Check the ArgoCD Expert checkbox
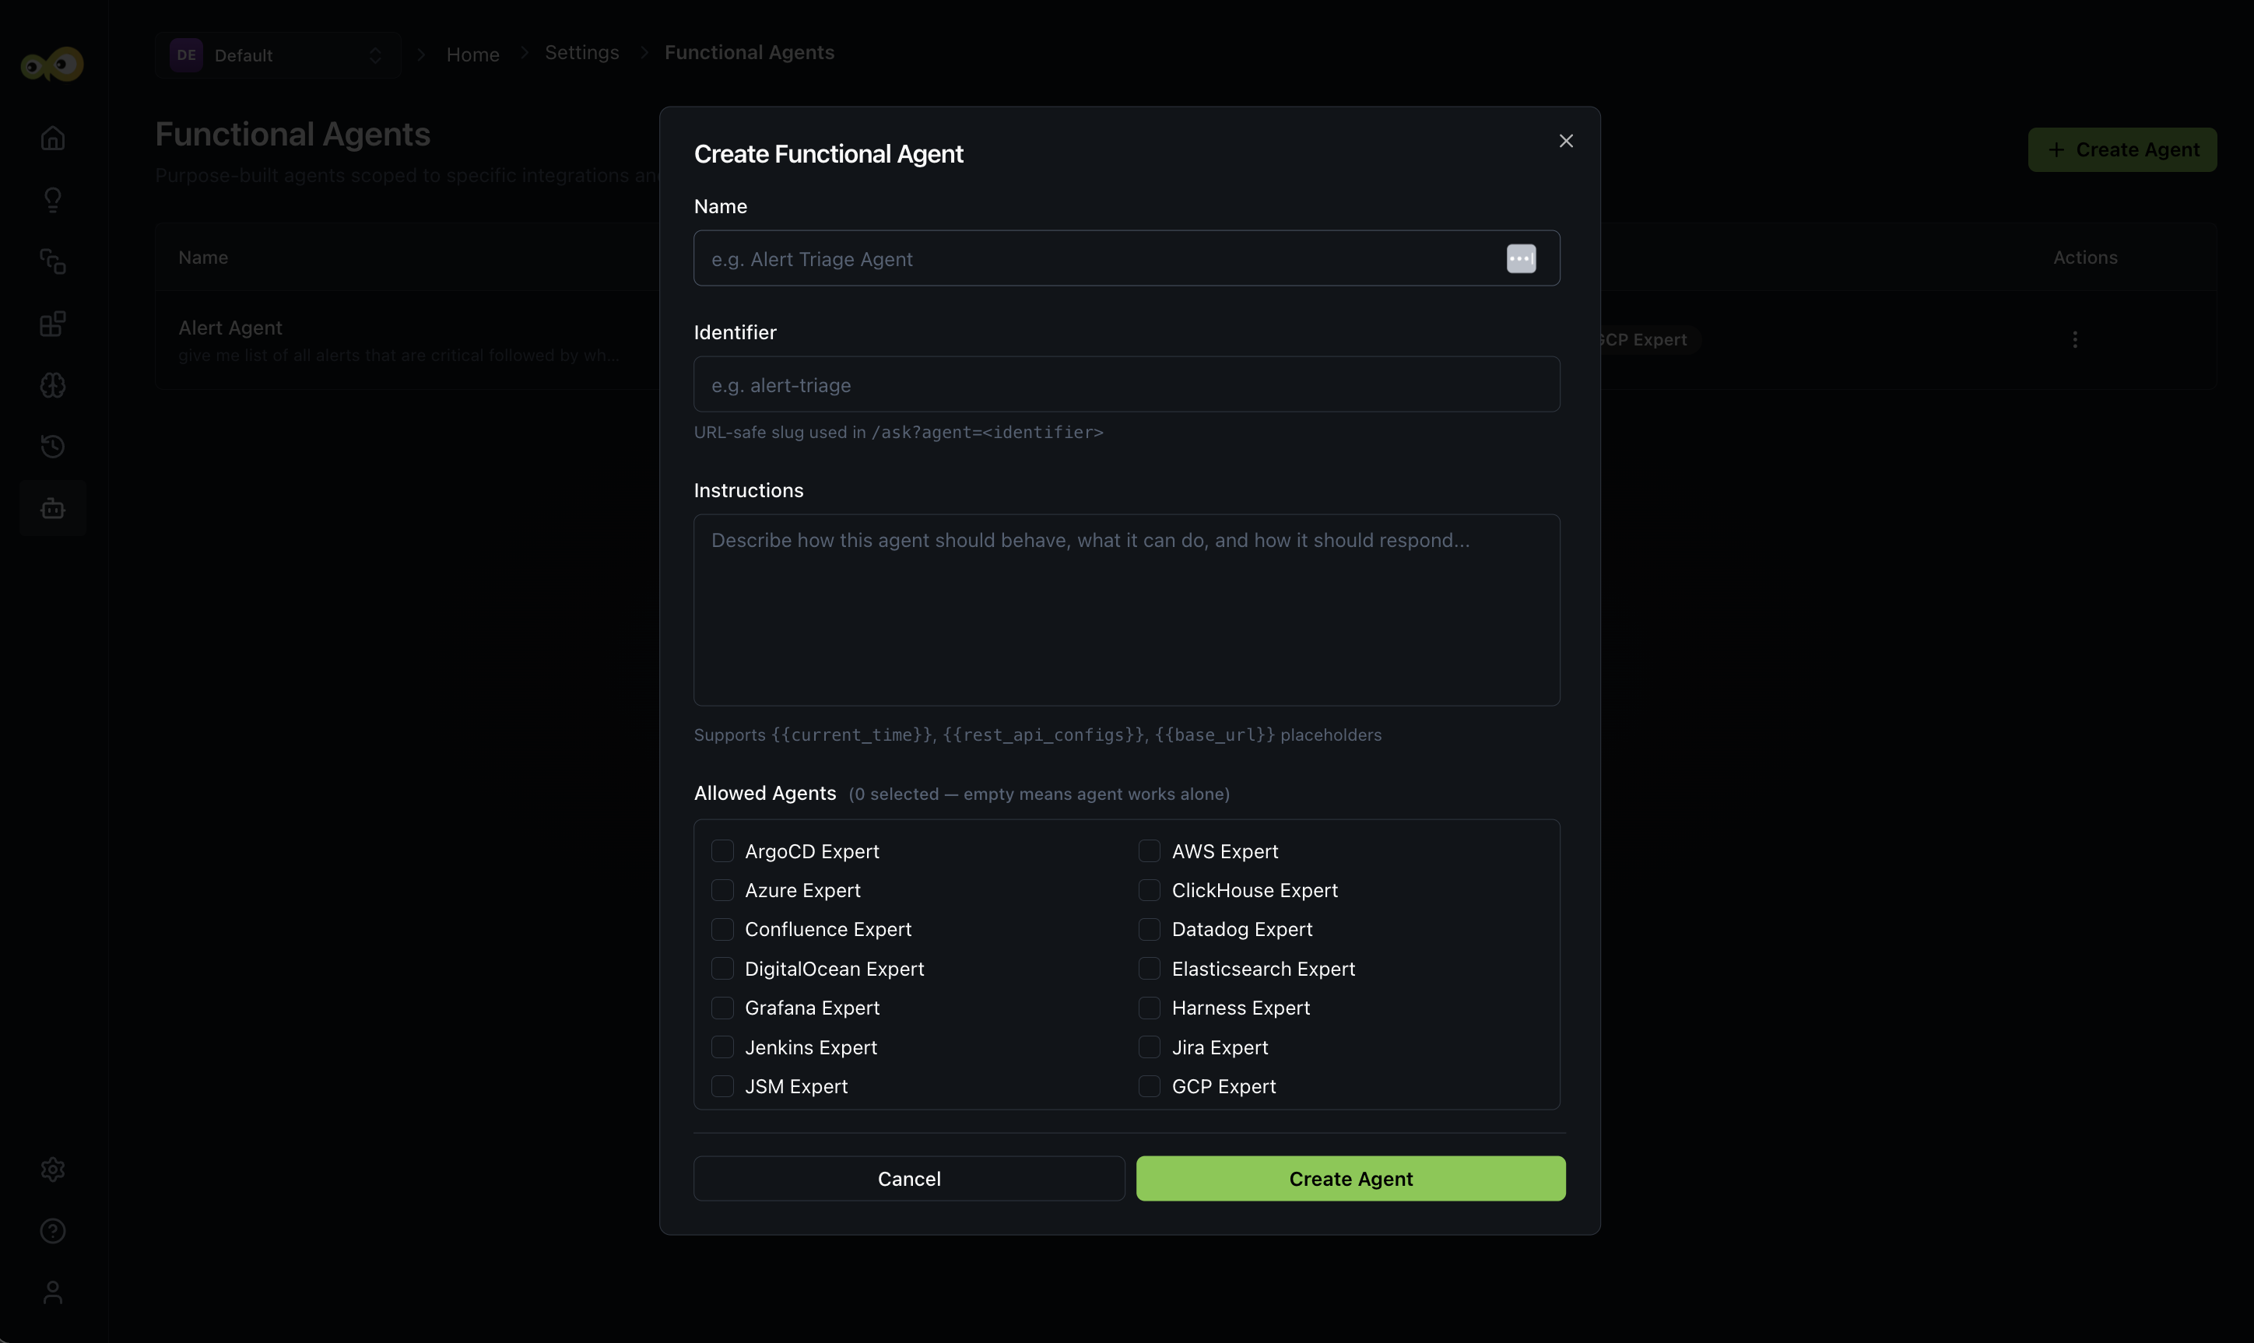2254x1343 pixels. [722, 850]
